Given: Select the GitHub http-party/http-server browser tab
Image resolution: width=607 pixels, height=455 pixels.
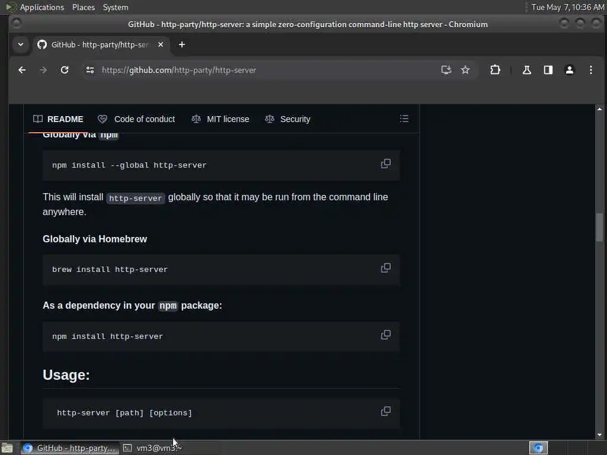Looking at the screenshot, I should [101, 44].
